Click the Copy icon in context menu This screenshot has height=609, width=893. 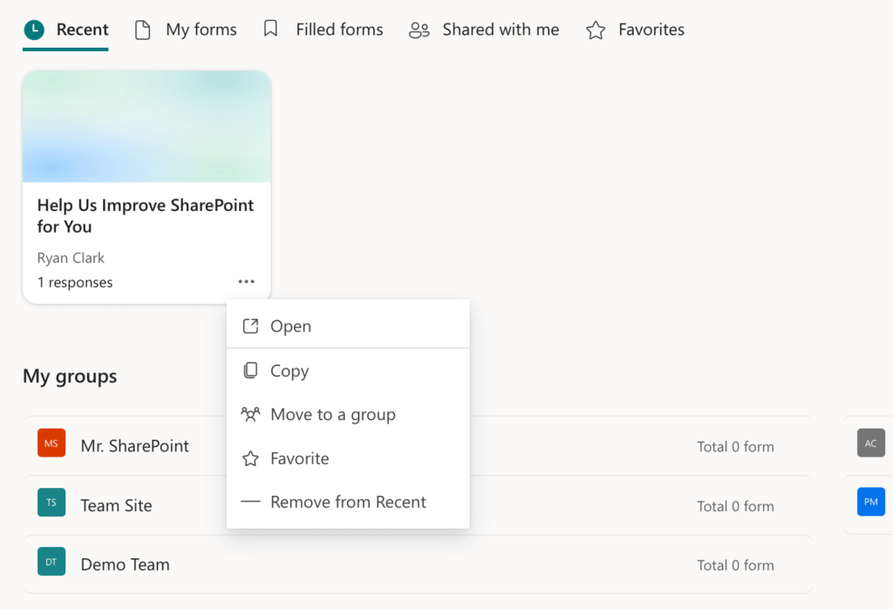[250, 370]
